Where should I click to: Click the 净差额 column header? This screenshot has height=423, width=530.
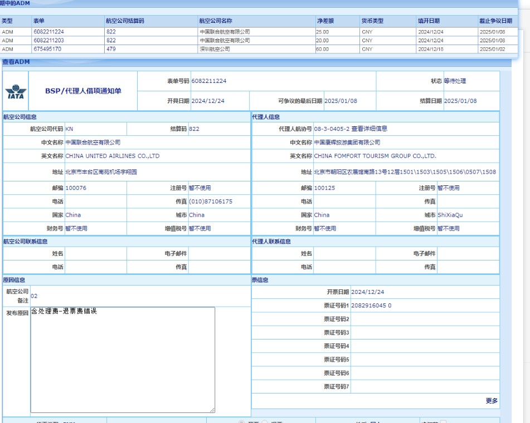coord(325,21)
